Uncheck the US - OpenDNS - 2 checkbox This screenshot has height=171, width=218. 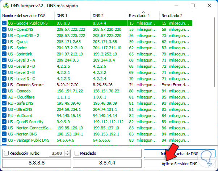coord(4,36)
